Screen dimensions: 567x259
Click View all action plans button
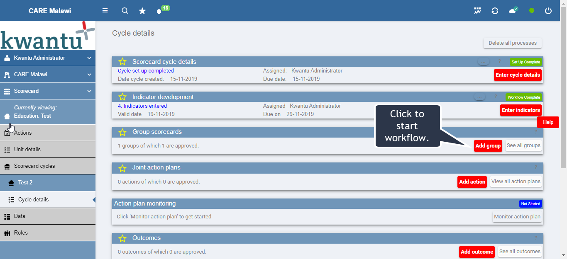[x=516, y=182]
